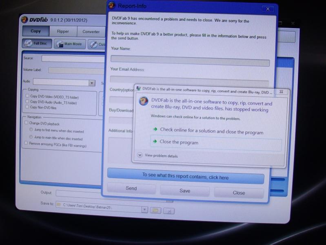
Task: Click the icon right of the folder button
Action: (x=169, y=211)
